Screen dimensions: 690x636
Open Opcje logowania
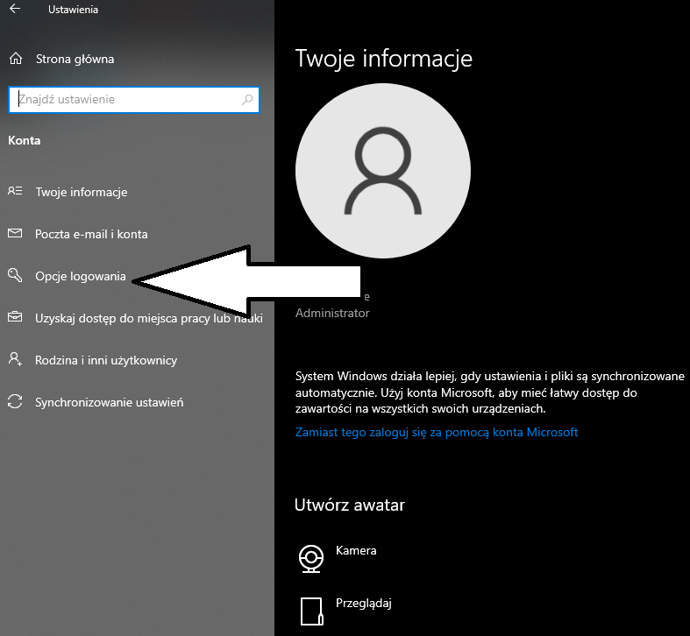[x=81, y=276]
